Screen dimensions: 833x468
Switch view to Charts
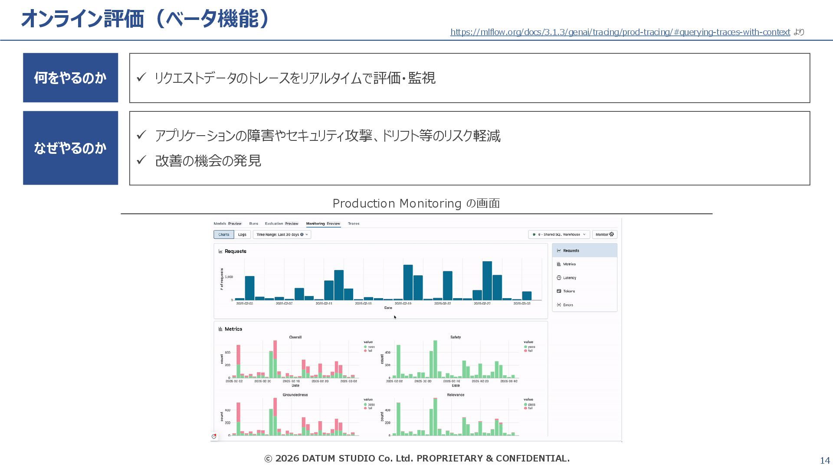(x=224, y=234)
